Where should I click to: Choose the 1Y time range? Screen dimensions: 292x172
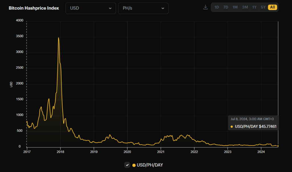[254, 7]
